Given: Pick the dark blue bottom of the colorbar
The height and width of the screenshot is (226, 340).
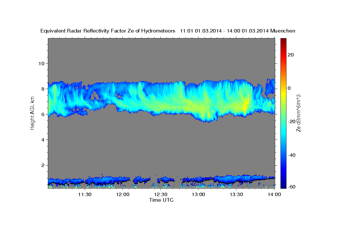Looking at the screenshot, I should click(x=283, y=186).
